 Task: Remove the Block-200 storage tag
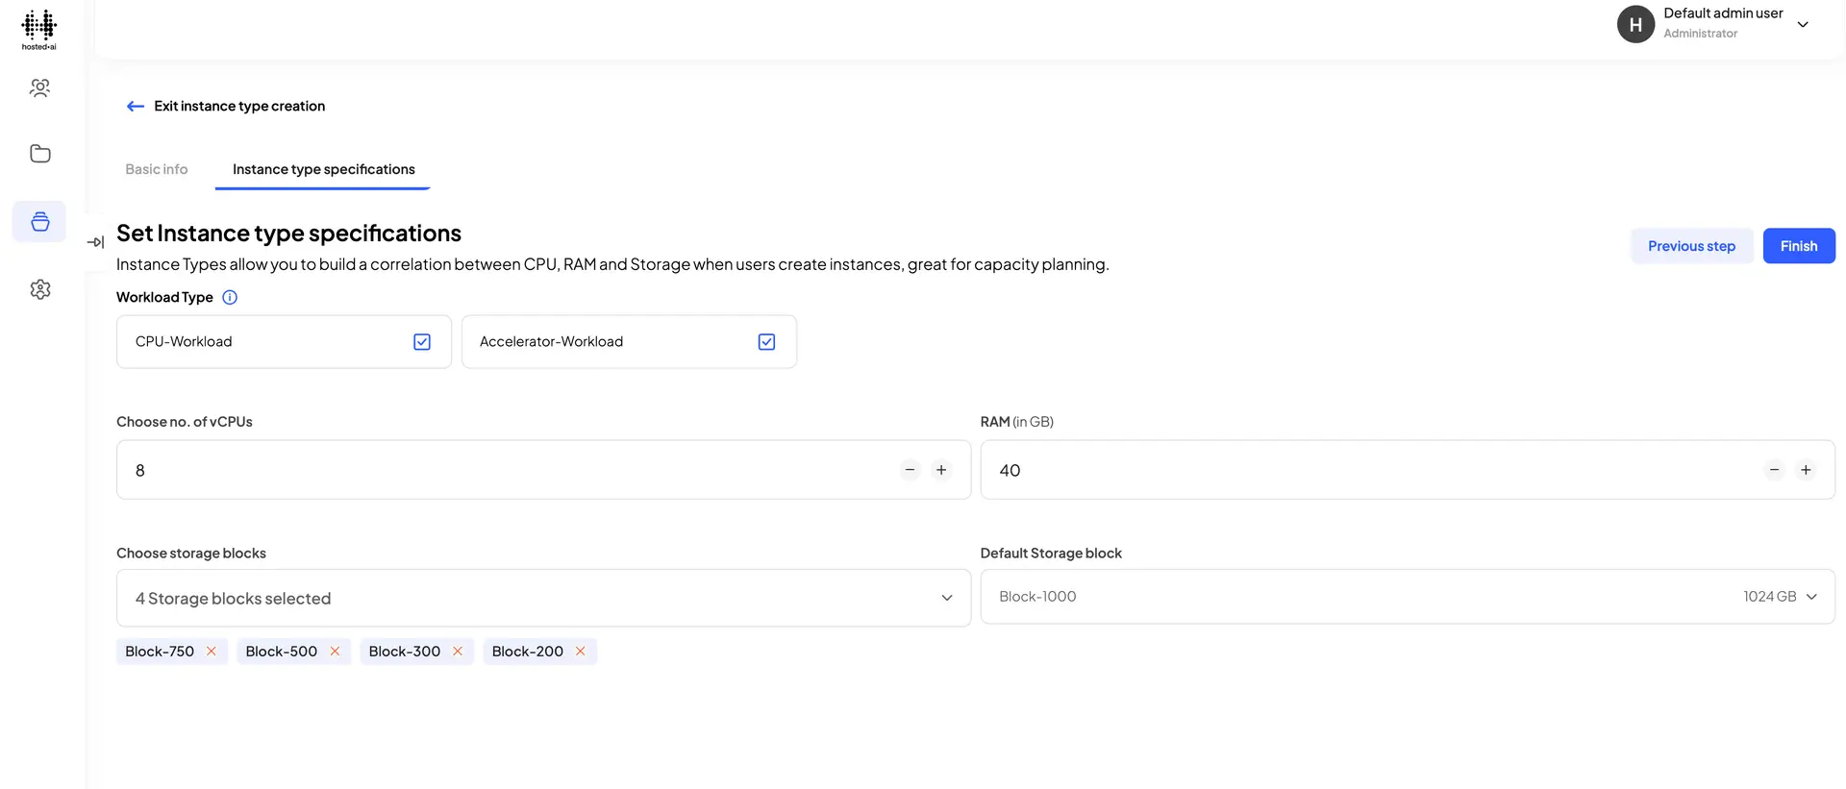(x=581, y=652)
